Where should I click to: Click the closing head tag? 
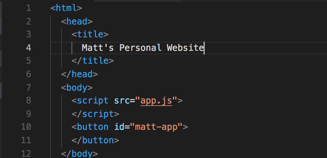point(79,74)
